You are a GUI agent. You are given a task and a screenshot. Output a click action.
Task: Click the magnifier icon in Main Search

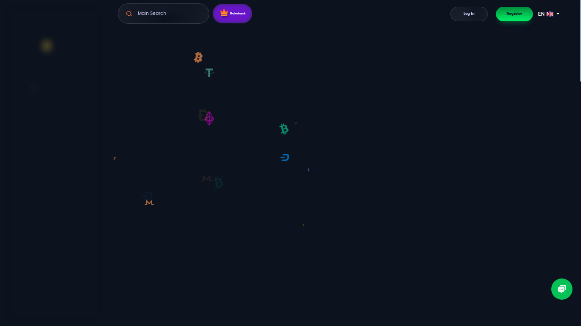click(x=129, y=14)
